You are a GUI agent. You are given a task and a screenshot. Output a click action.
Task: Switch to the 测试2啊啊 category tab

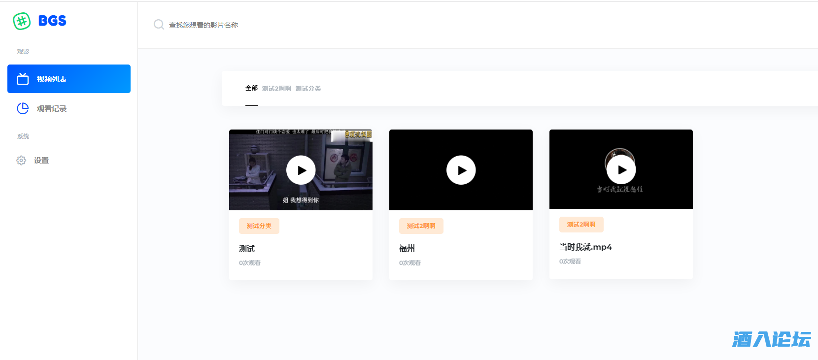click(276, 89)
